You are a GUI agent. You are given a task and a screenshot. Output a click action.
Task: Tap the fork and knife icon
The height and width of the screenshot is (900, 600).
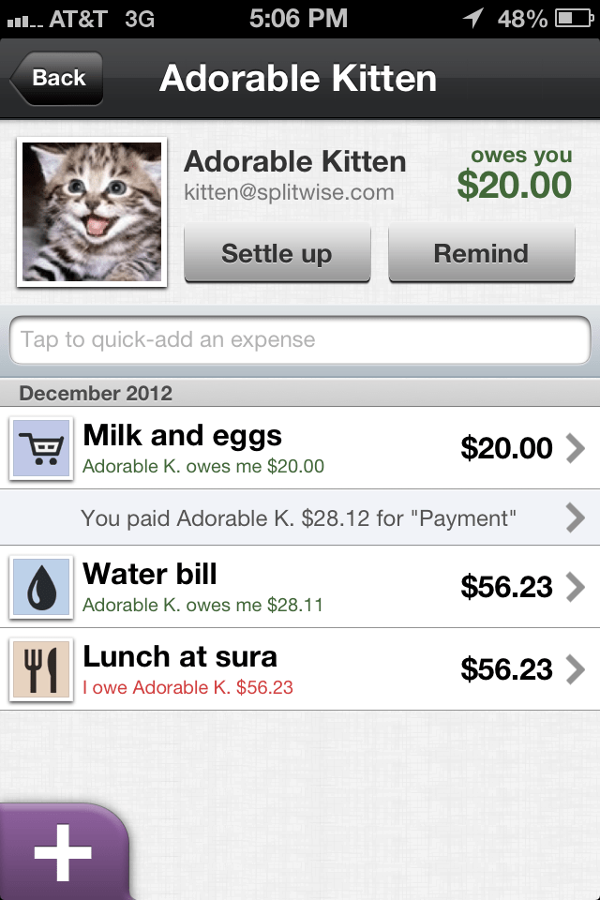click(x=41, y=669)
